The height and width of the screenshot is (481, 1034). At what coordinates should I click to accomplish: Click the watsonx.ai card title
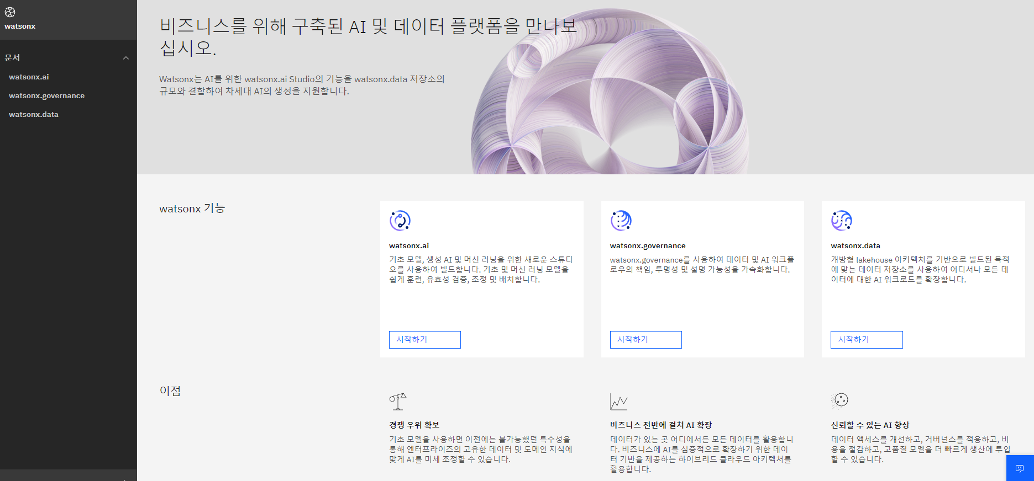pyautogui.click(x=409, y=246)
